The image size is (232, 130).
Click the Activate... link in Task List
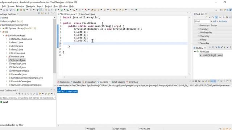click(223, 21)
